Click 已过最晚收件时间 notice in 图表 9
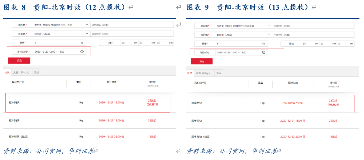364x160 pixels. click(x=293, y=103)
